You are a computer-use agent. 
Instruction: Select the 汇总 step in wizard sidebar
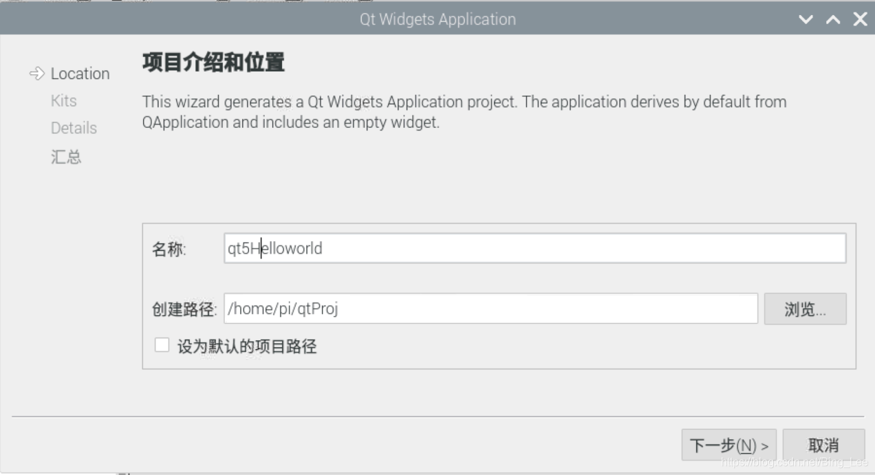tap(67, 156)
